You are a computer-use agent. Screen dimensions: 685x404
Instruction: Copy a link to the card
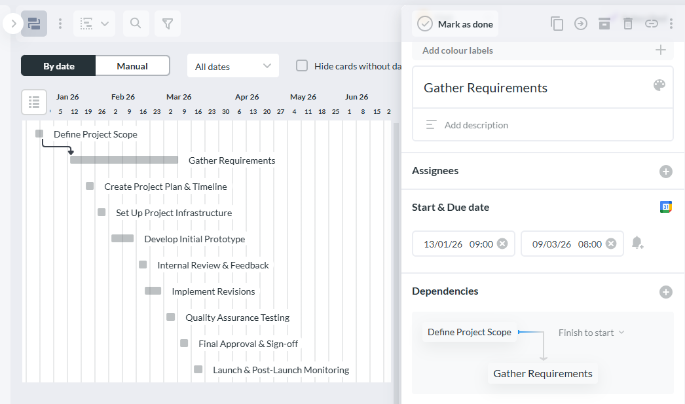pyautogui.click(x=652, y=23)
